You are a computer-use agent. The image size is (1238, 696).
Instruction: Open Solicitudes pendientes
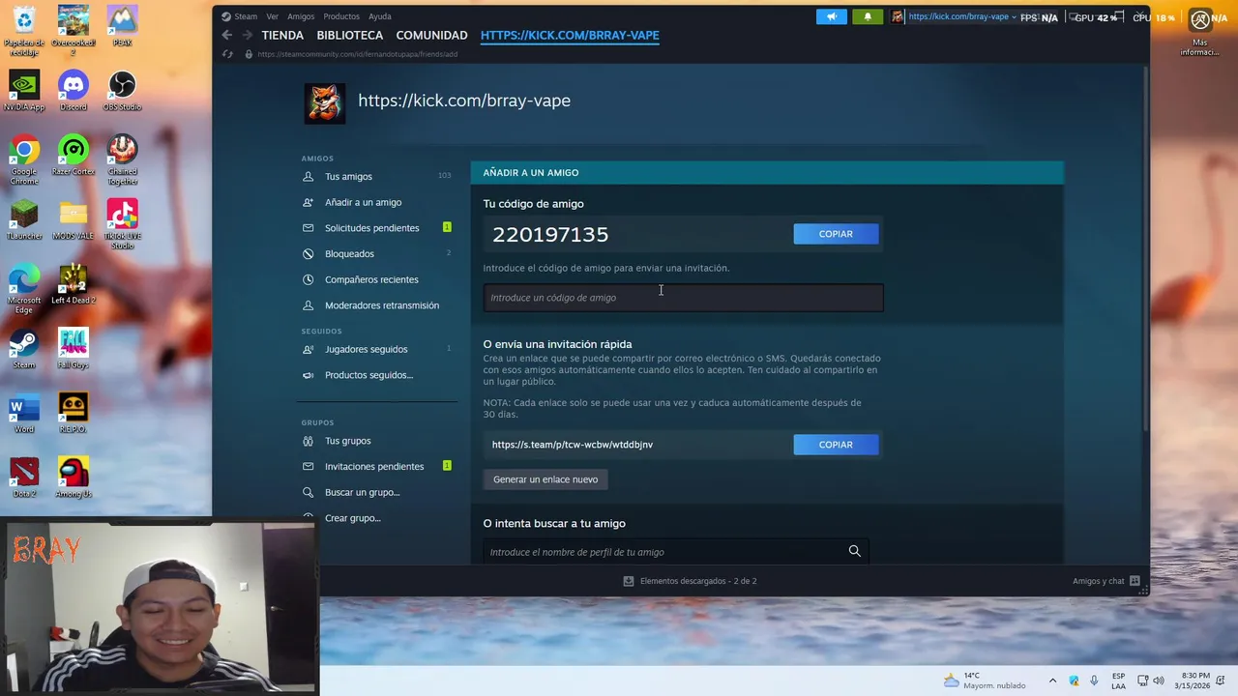371,228
